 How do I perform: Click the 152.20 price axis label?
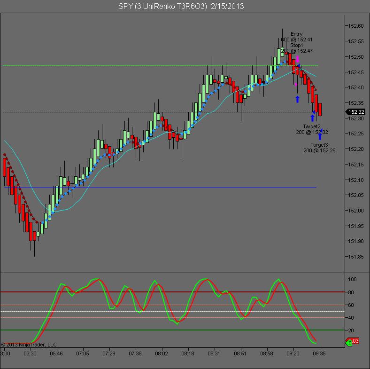356,149
